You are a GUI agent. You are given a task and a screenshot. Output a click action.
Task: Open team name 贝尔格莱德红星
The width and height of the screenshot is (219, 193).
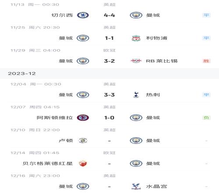(48, 164)
